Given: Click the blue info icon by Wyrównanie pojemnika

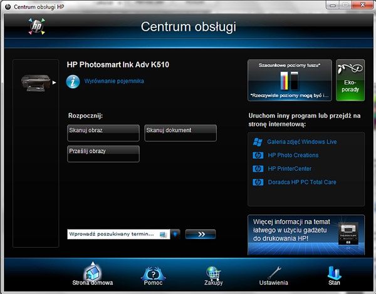Looking at the screenshot, I should [73, 82].
